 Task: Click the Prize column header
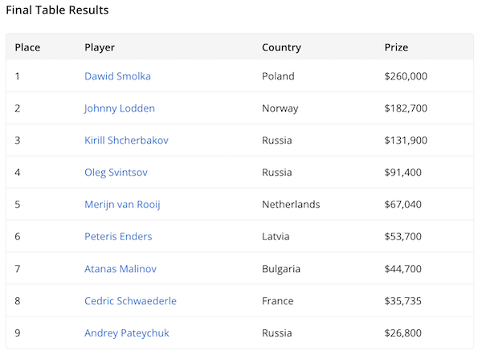click(396, 47)
